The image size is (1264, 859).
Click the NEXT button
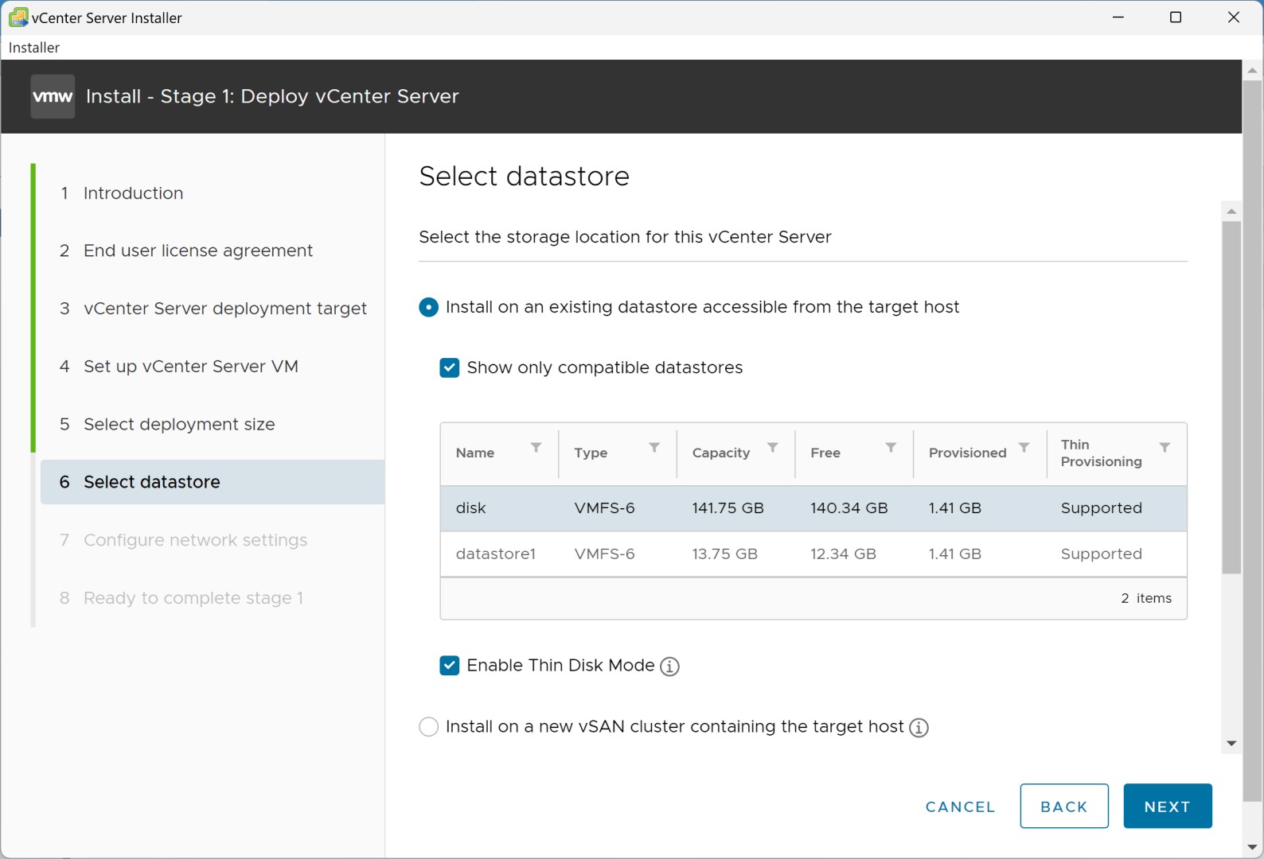(x=1168, y=807)
